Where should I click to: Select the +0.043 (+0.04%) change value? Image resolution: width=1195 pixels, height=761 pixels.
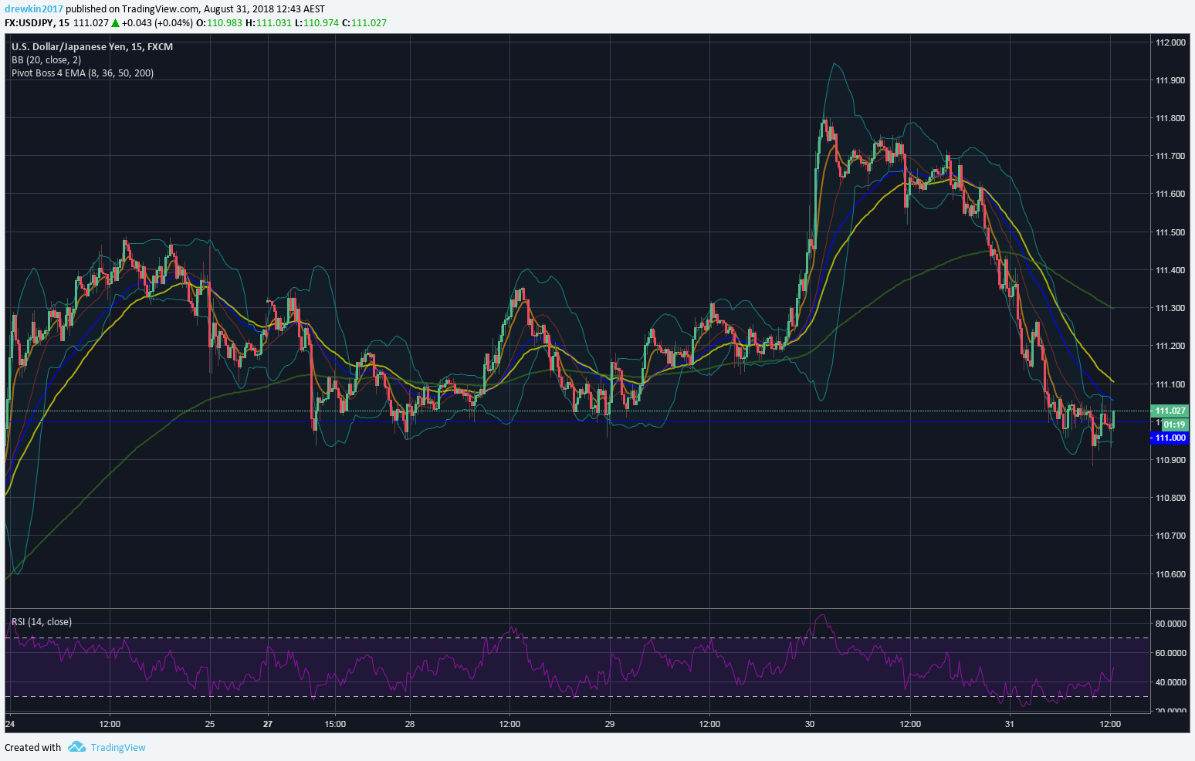click(157, 22)
